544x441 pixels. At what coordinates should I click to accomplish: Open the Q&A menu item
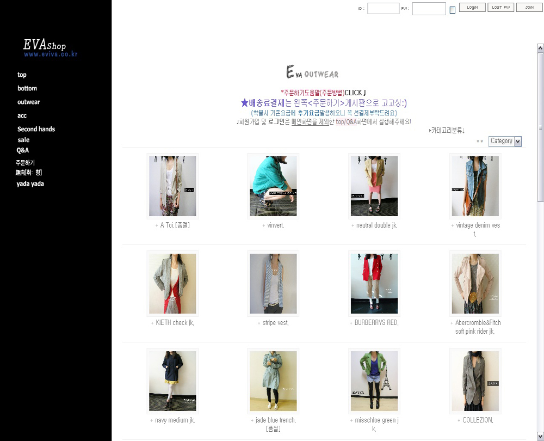point(23,150)
